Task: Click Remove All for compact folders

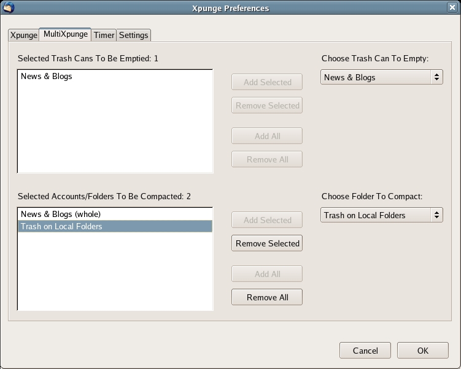Action: (x=267, y=297)
